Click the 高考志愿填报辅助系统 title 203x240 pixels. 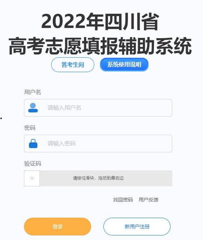click(100, 46)
